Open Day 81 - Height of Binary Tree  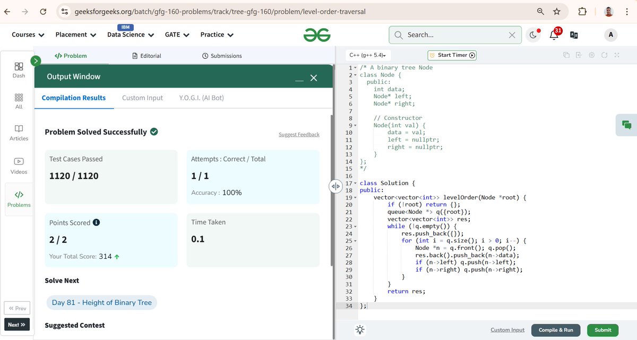point(102,303)
